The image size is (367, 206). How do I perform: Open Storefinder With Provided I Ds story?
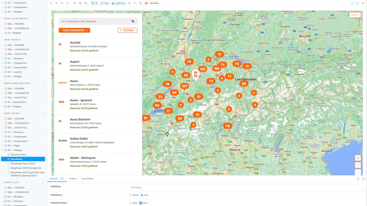click(26, 168)
